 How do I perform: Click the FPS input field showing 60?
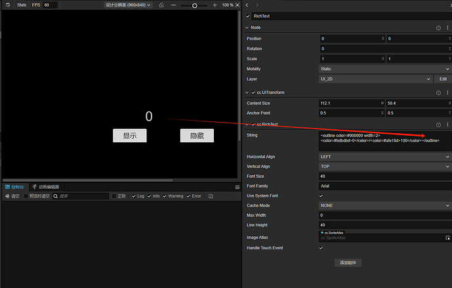point(50,5)
